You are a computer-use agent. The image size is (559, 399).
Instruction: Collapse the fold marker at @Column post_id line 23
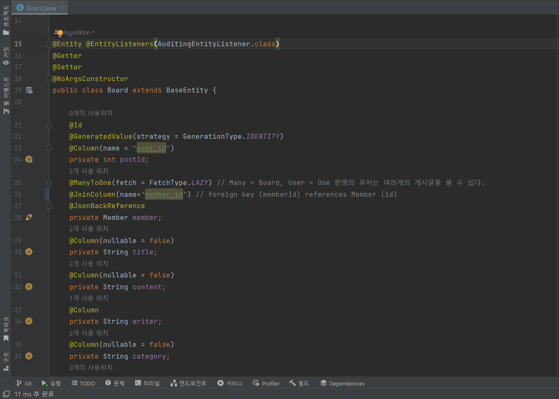coord(49,148)
